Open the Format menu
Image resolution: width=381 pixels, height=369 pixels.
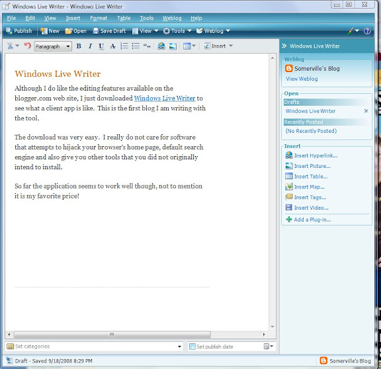[99, 19]
